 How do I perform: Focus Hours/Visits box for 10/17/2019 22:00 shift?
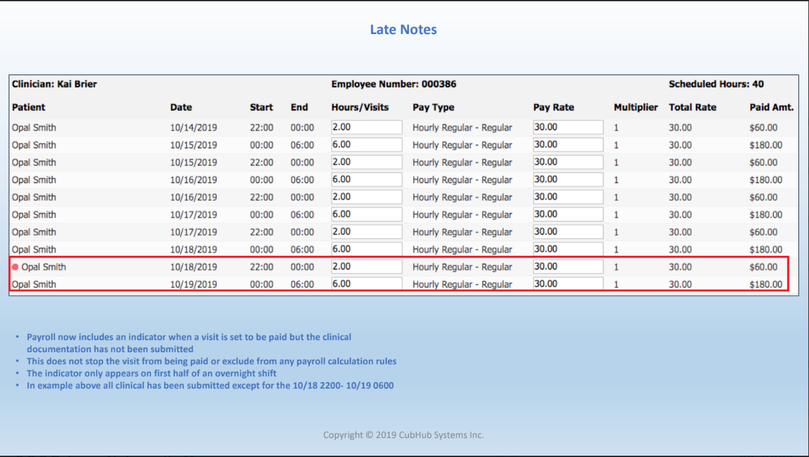pos(367,232)
